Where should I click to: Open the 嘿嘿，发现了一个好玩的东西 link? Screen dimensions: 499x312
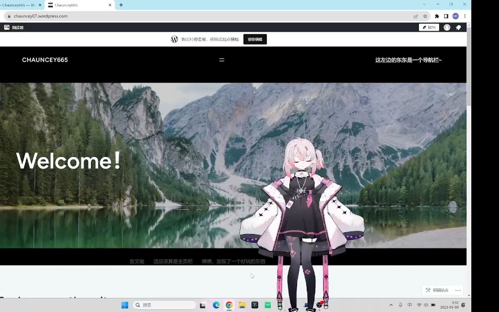(233, 261)
